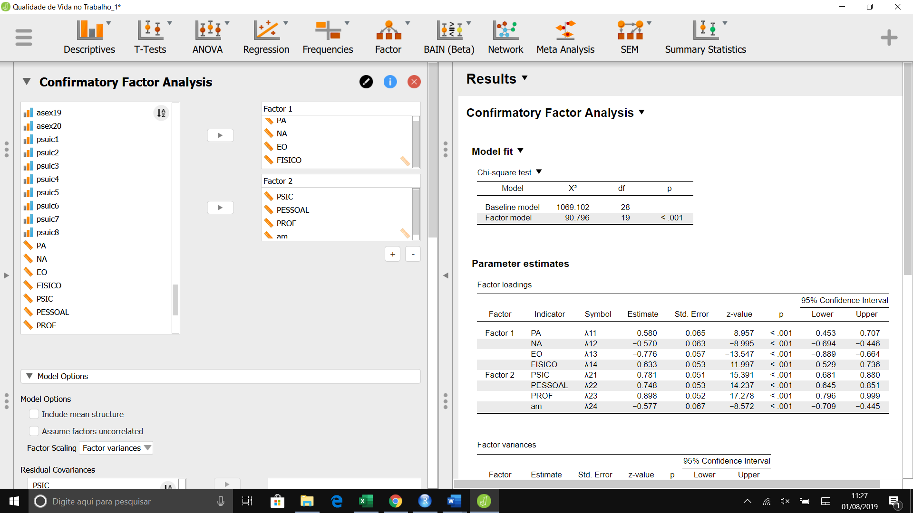The height and width of the screenshot is (513, 913).
Task: Open the Factor analysis menu
Action: [389, 37]
